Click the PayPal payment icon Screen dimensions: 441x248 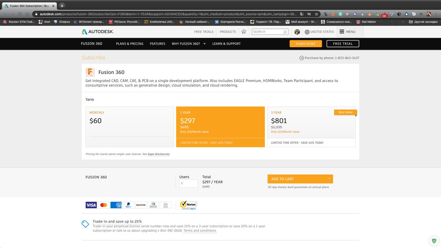click(128, 205)
